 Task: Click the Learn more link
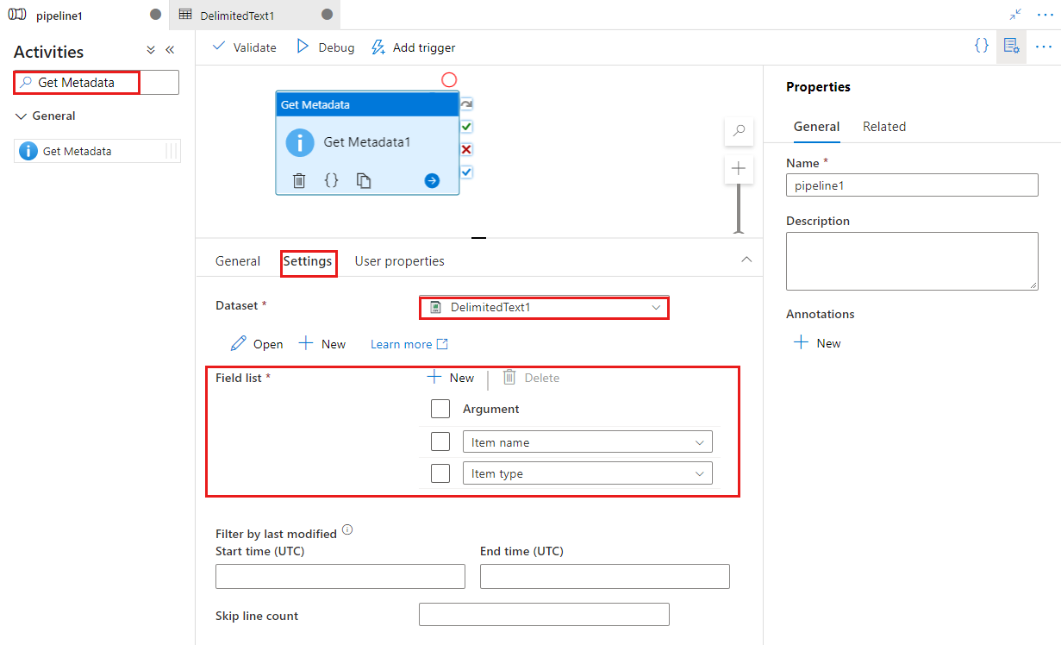[402, 343]
